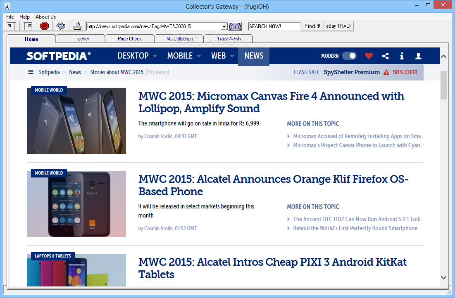The height and width of the screenshot is (298, 455).
Task: Open the user account icon
Action: coord(418,56)
